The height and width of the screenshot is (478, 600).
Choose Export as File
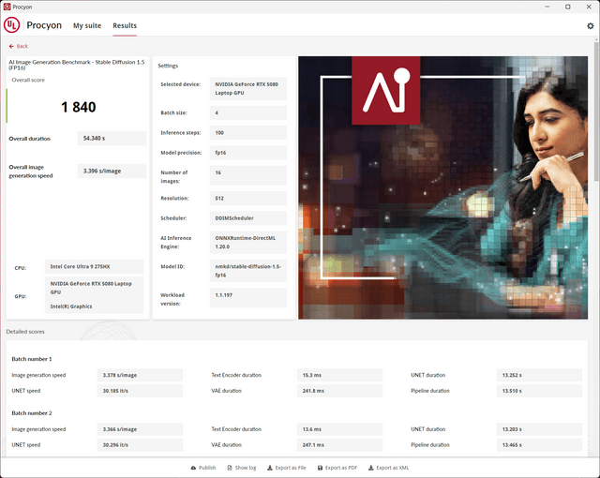287,468
